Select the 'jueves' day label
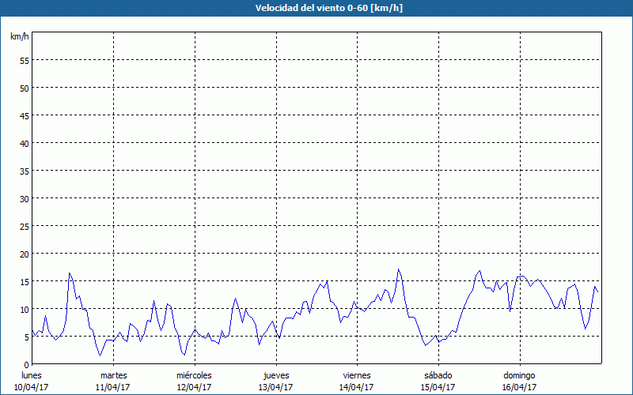633x395 pixels. coord(275,375)
